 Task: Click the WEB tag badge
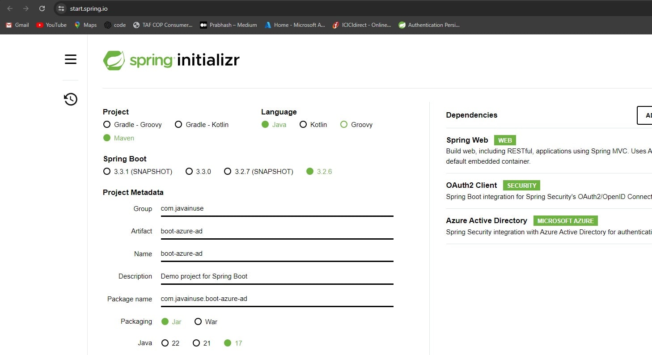tap(505, 140)
